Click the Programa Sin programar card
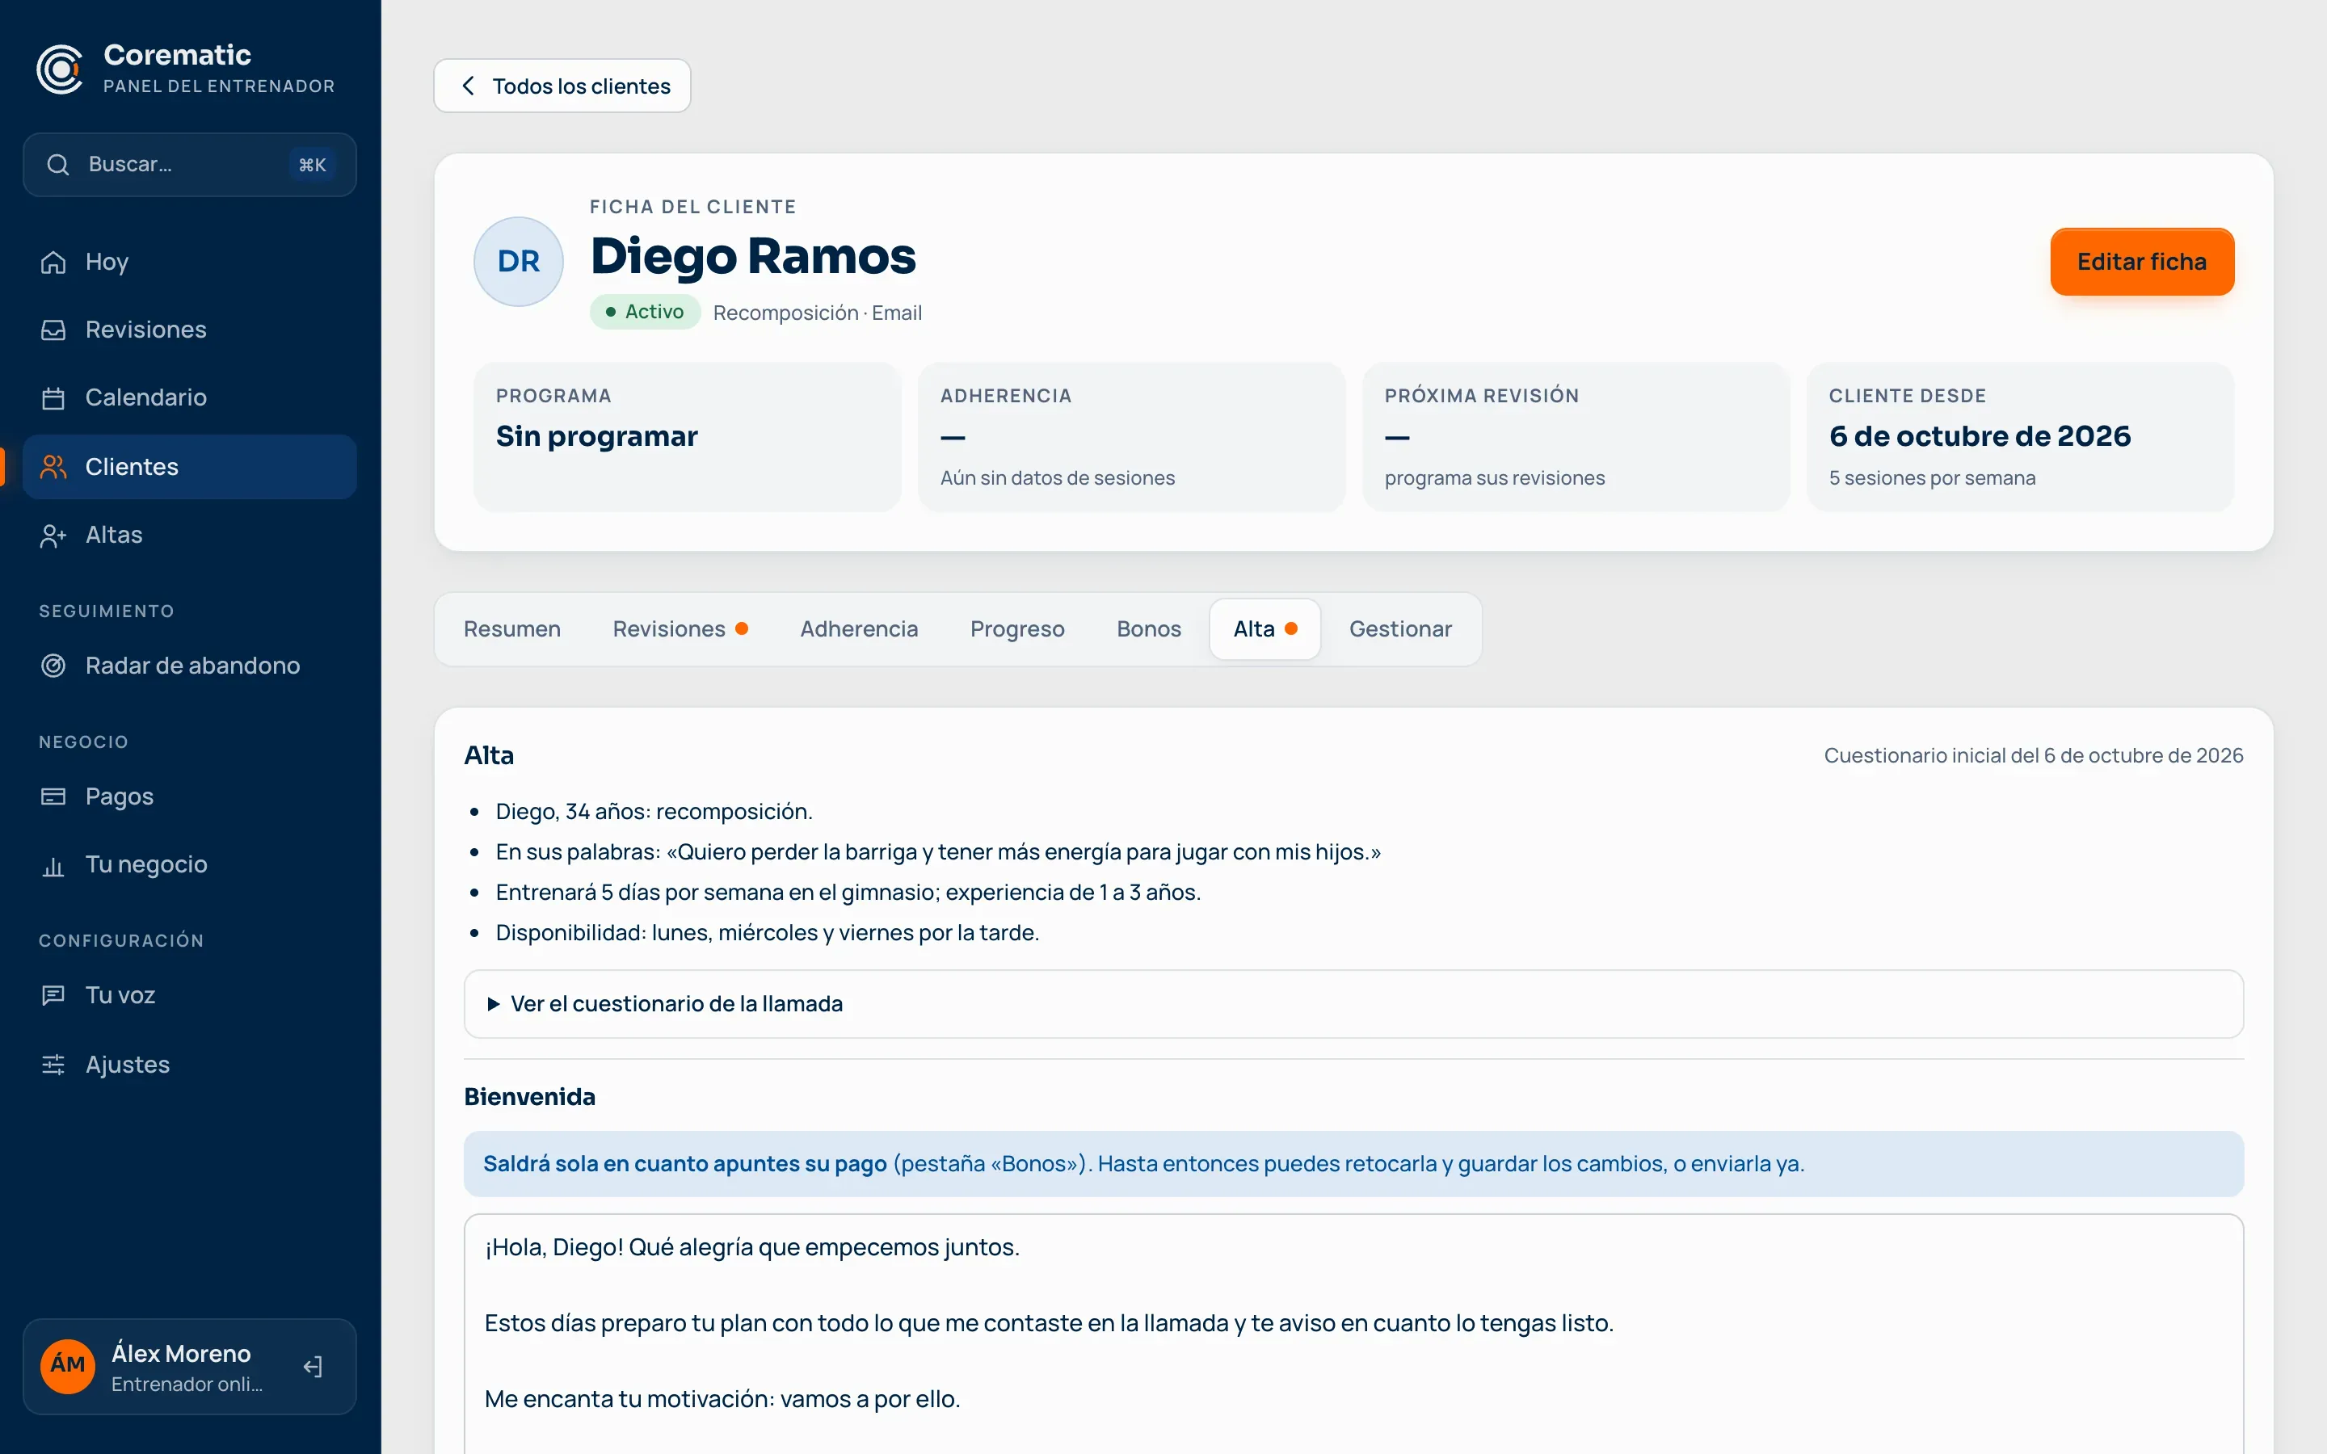 tap(687, 436)
